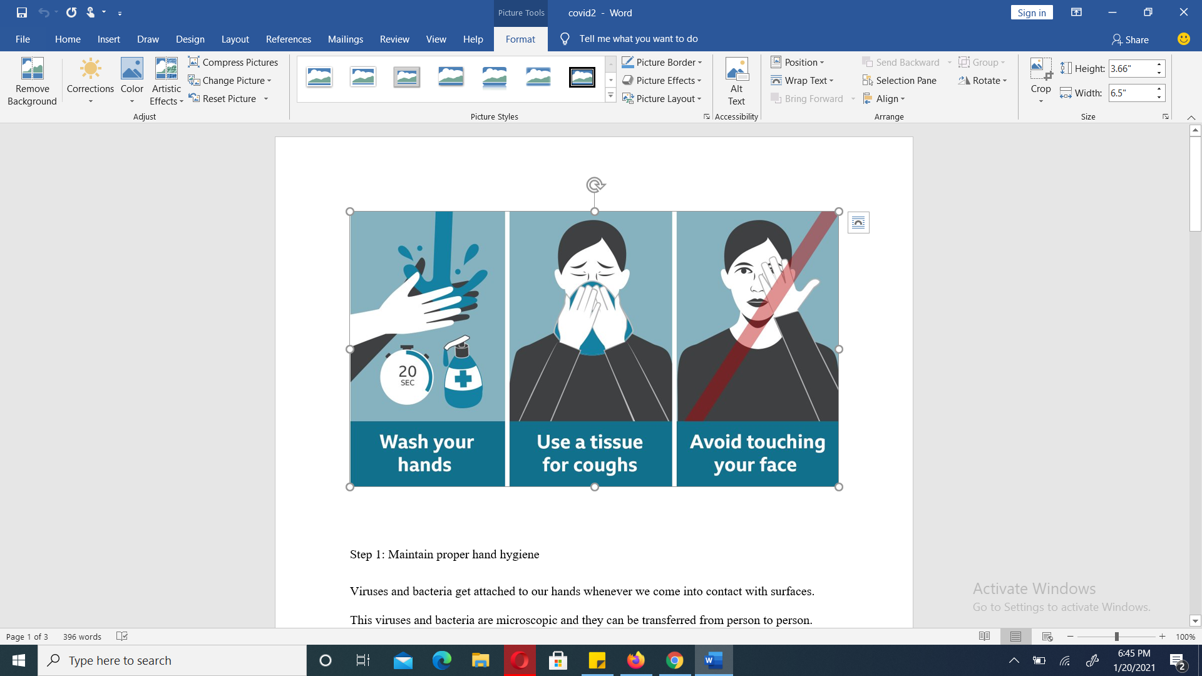Expand the Wrap Text dropdown
1202x676 pixels.
coord(831,81)
